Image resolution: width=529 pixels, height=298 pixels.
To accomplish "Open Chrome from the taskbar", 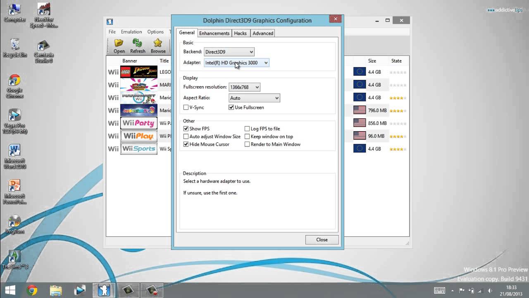I will 31,290.
